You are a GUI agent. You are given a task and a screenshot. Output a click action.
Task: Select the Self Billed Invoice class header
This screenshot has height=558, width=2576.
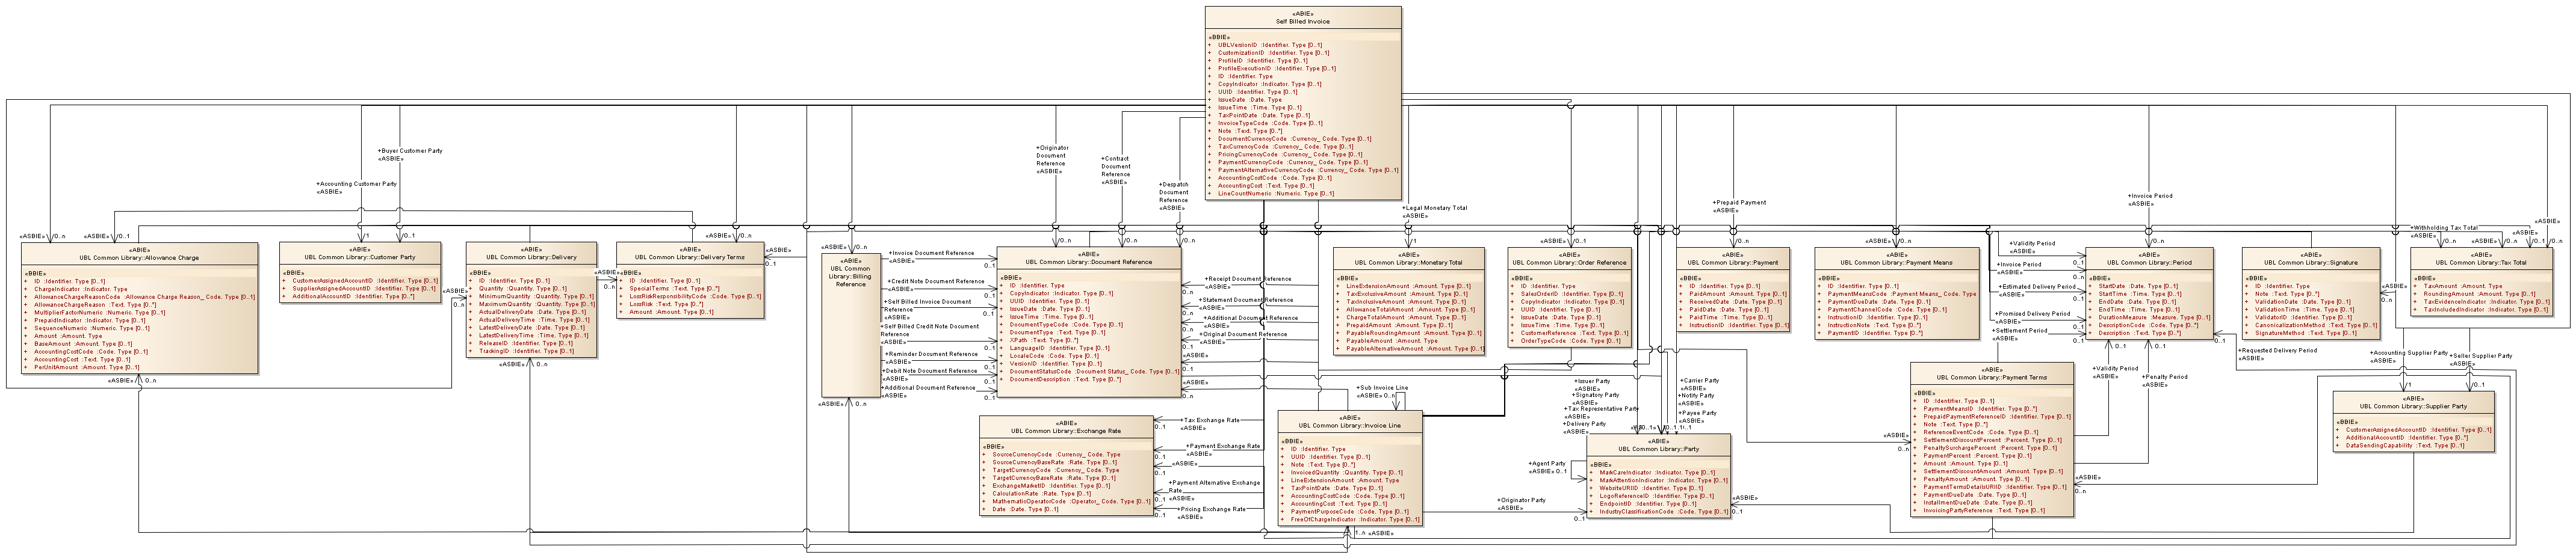1302,21
